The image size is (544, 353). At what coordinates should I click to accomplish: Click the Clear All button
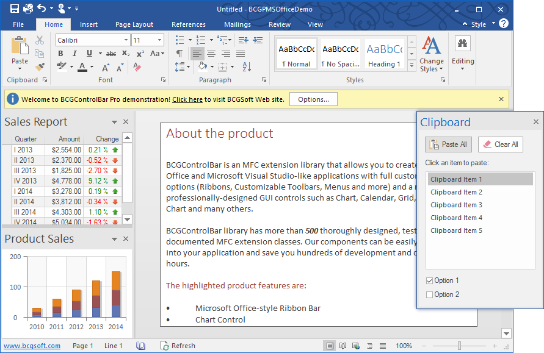(501, 144)
